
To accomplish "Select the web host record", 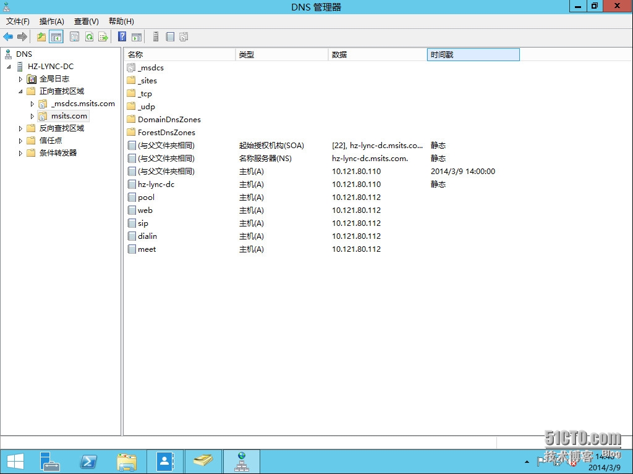I will point(145,210).
